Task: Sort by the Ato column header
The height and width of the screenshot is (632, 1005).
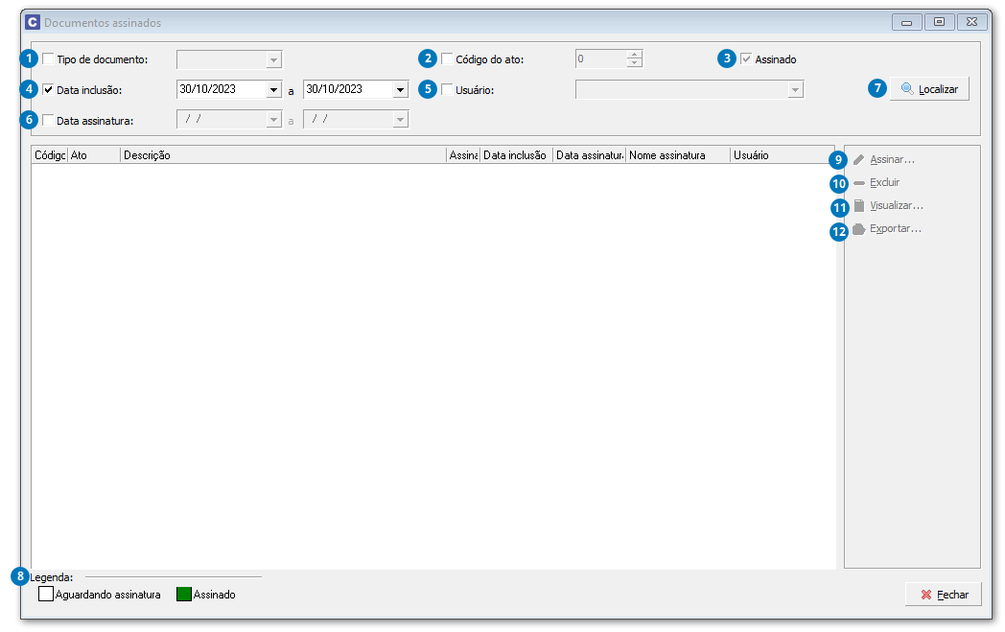Action: 94,155
